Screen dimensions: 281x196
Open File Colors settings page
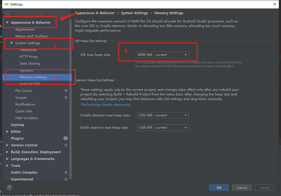click(24, 91)
